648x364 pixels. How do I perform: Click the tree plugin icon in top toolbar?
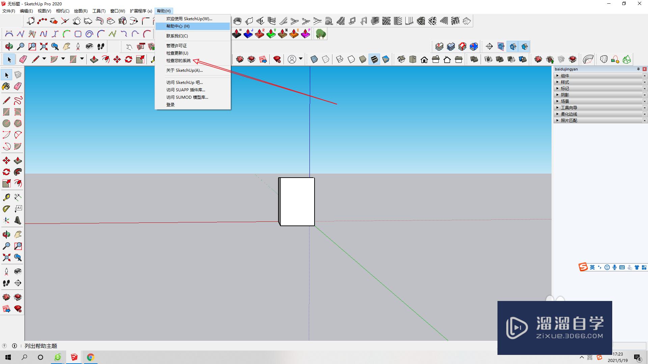coord(321,34)
